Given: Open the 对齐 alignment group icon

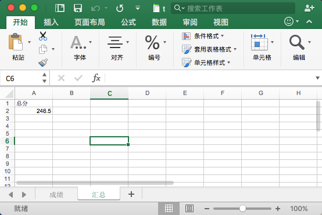Looking at the screenshot, I should [115, 42].
